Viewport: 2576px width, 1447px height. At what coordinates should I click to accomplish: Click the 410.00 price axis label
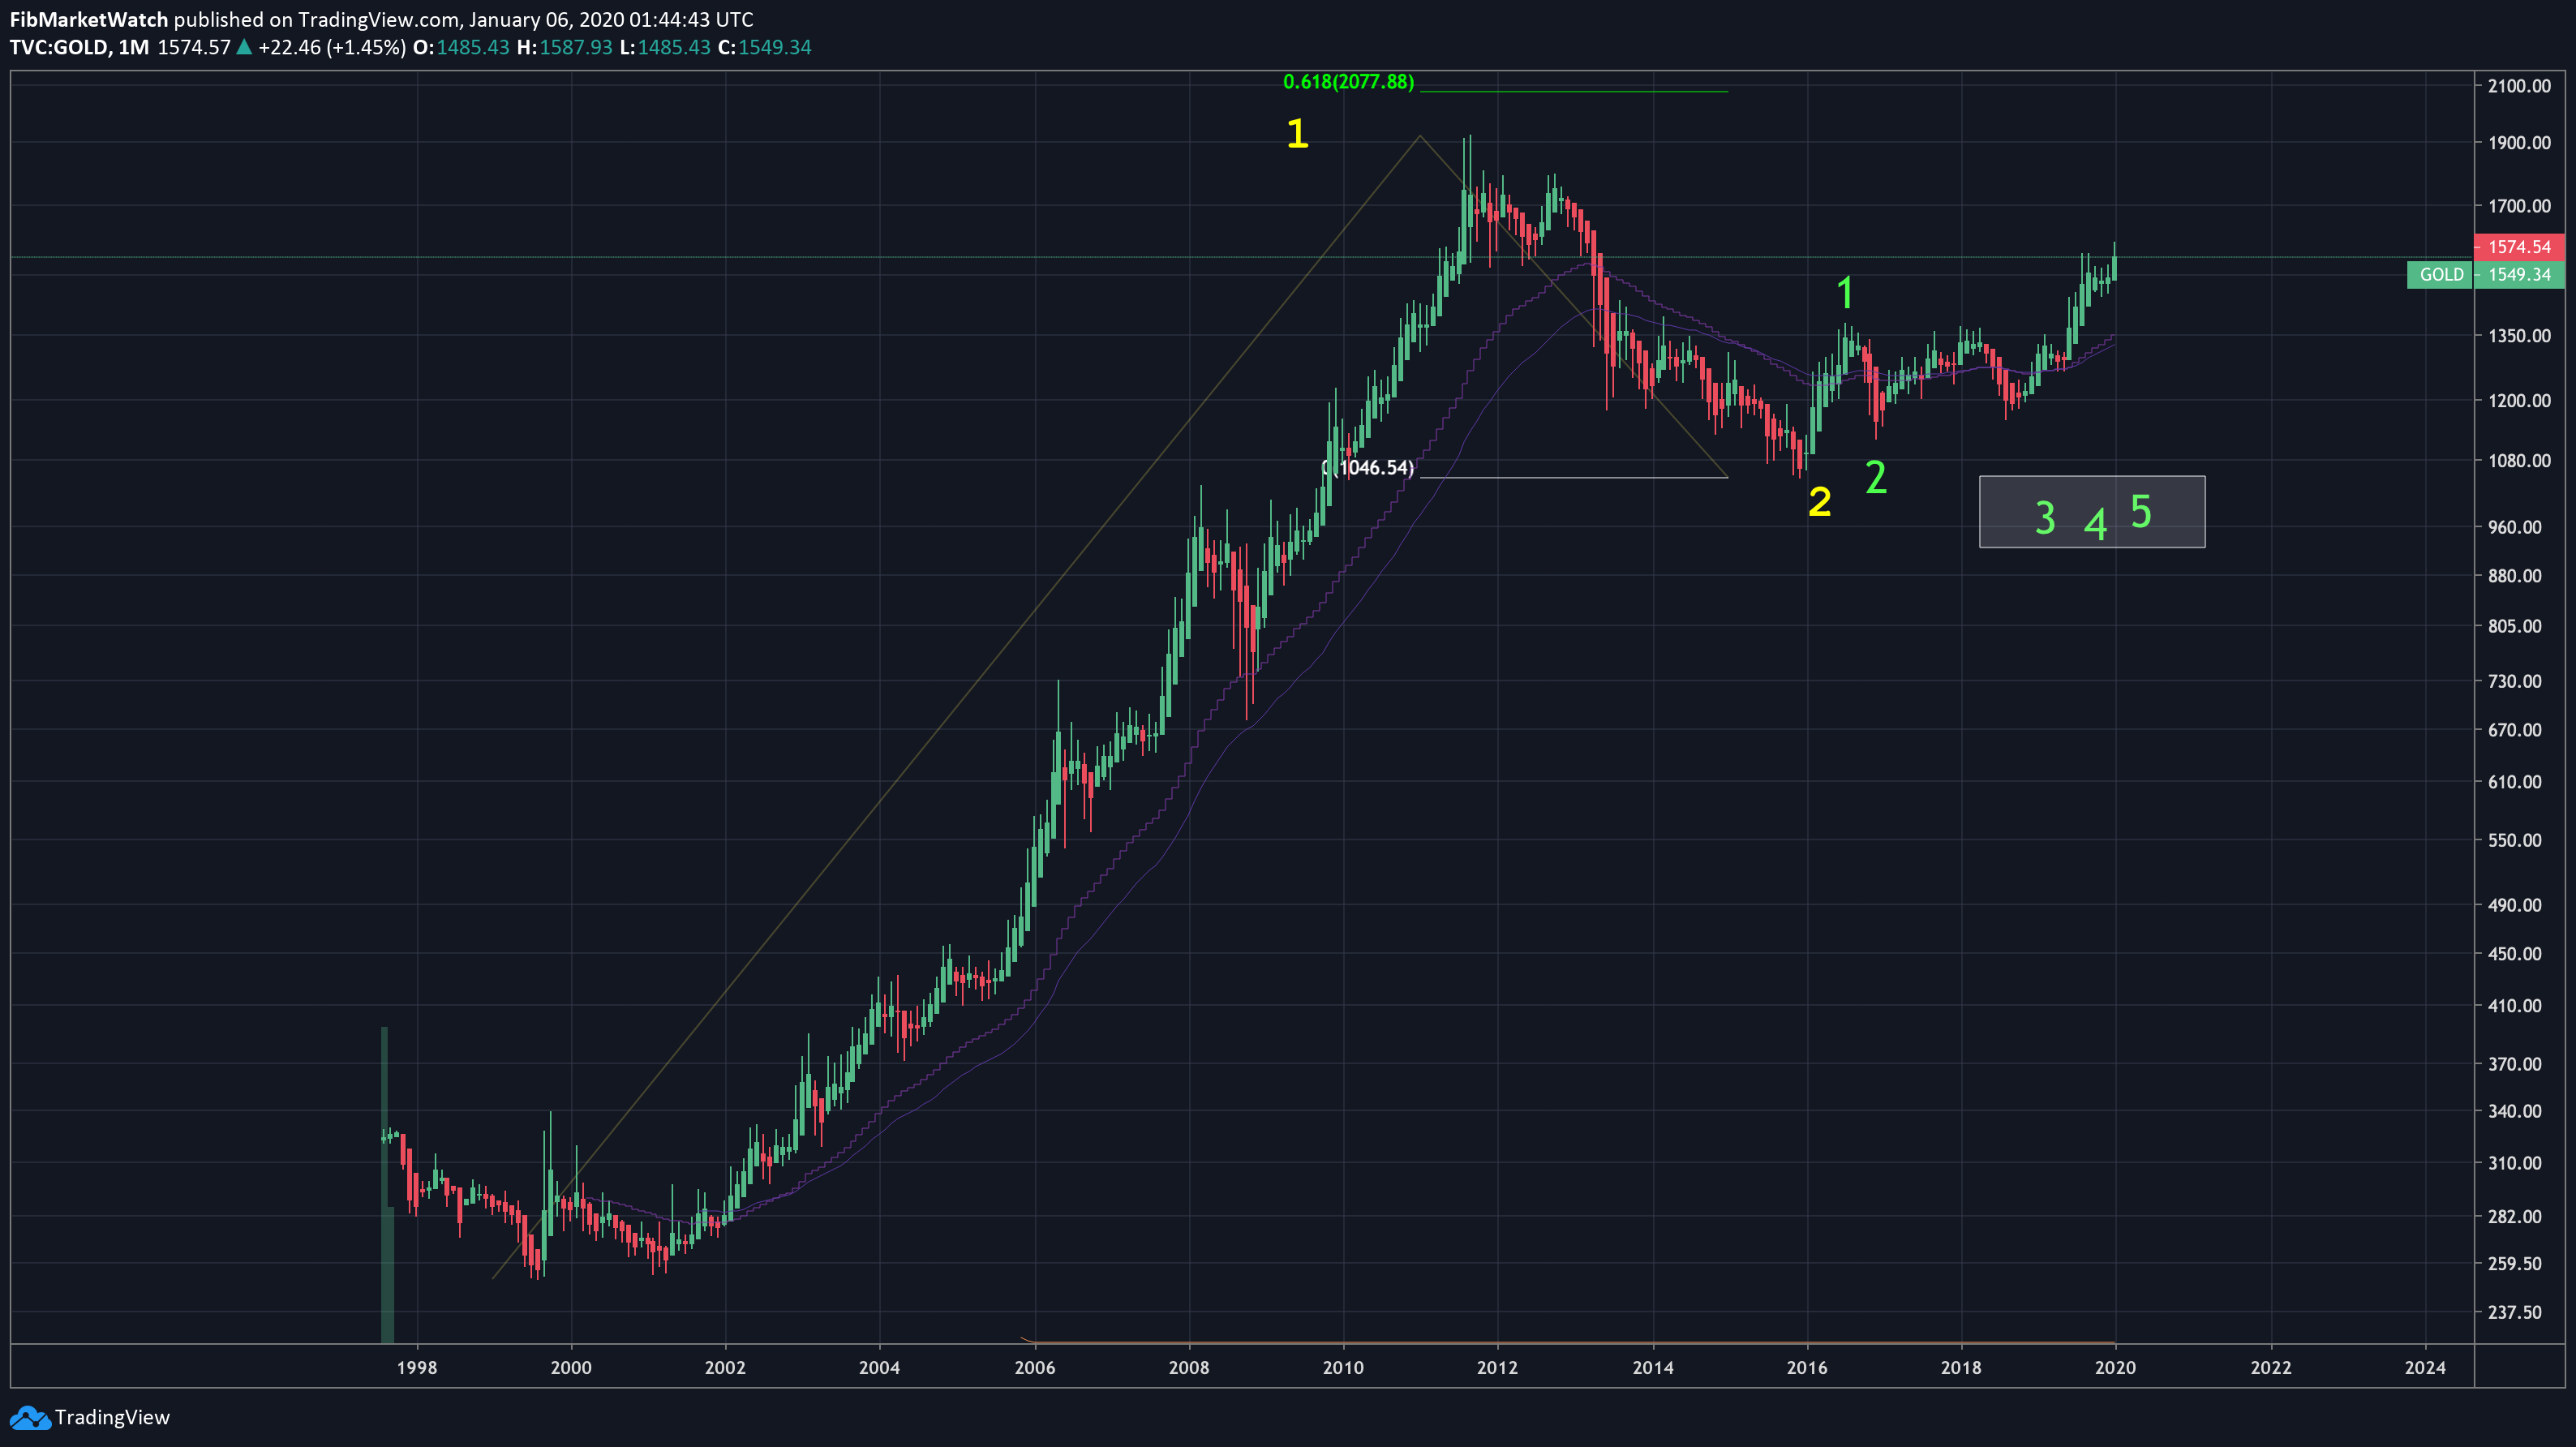point(2514,1006)
